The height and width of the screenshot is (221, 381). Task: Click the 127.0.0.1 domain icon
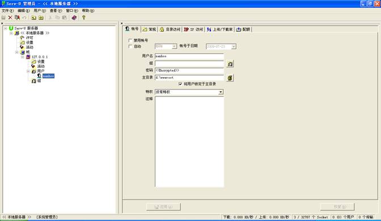click(x=28, y=57)
